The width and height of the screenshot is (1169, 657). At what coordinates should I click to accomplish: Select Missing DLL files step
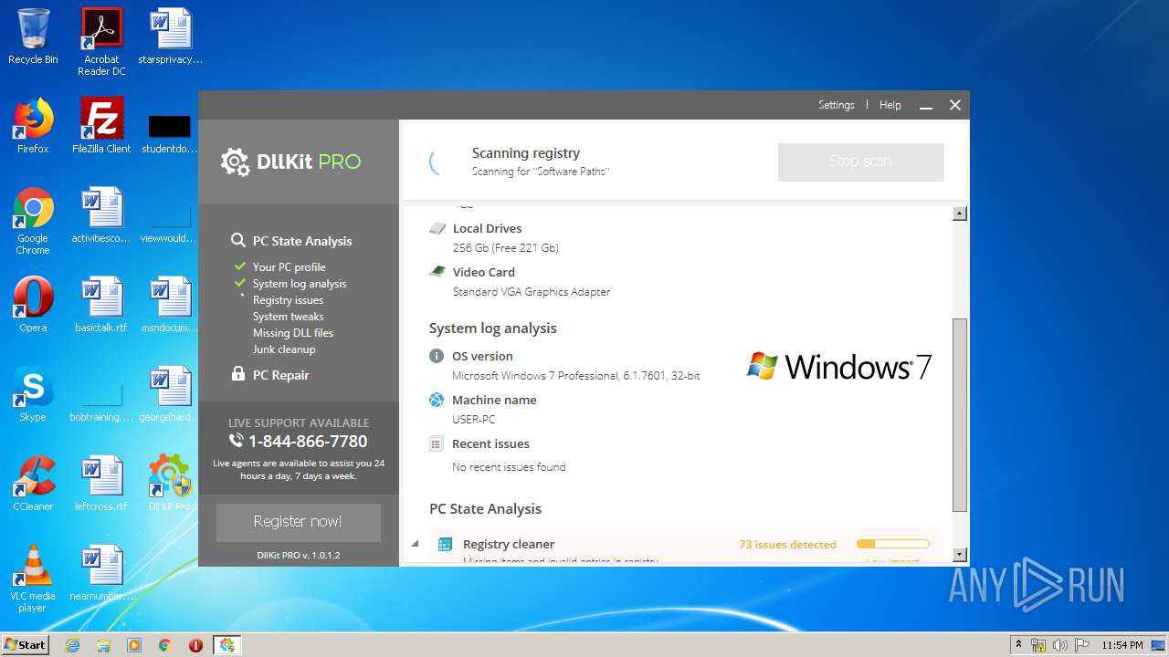tap(293, 333)
